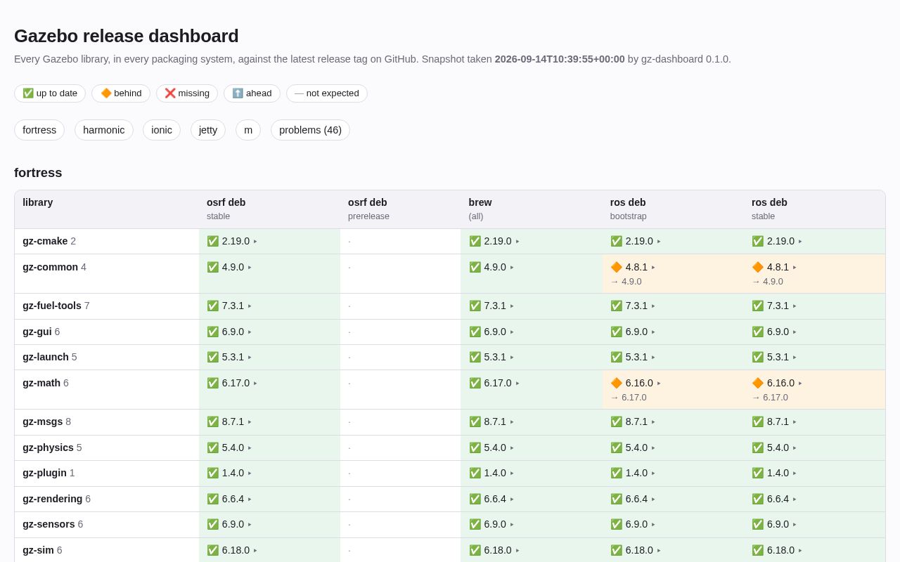Click the gz-cmake library name
The height and width of the screenshot is (562, 900).
tap(45, 241)
